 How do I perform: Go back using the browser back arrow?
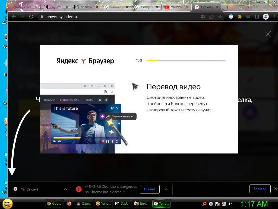point(14,17)
